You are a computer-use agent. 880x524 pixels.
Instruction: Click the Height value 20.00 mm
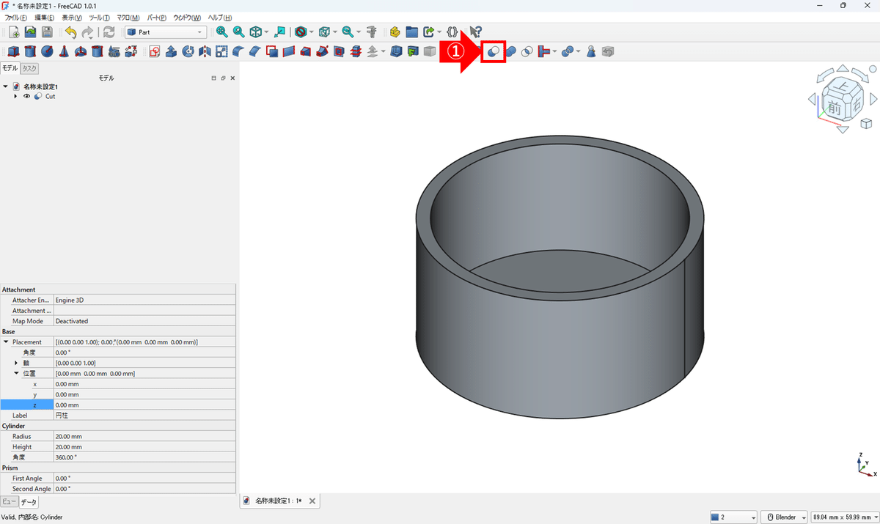point(145,446)
